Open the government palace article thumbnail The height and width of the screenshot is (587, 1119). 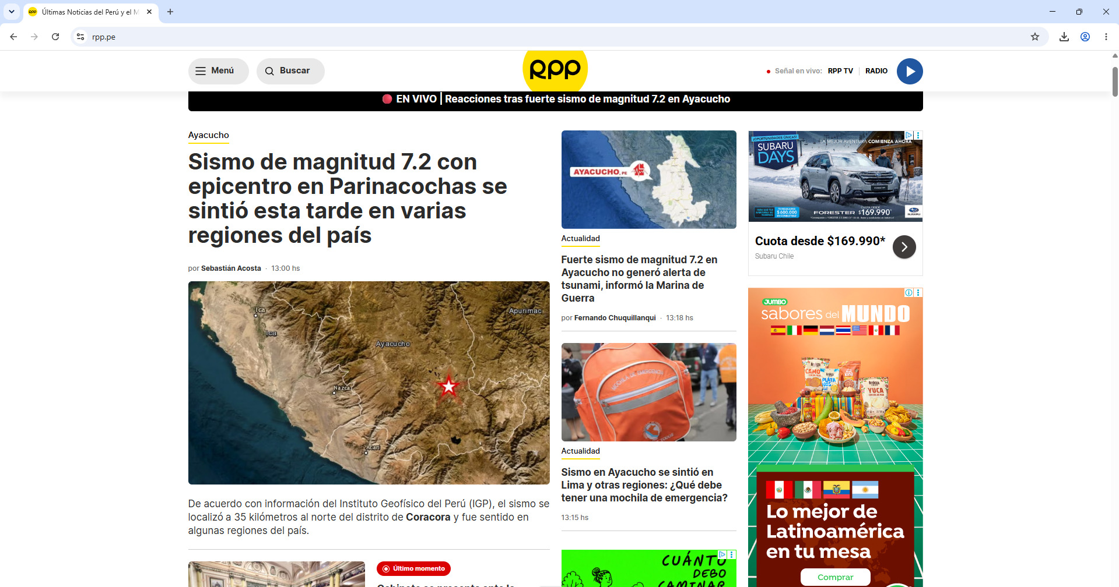[276, 574]
